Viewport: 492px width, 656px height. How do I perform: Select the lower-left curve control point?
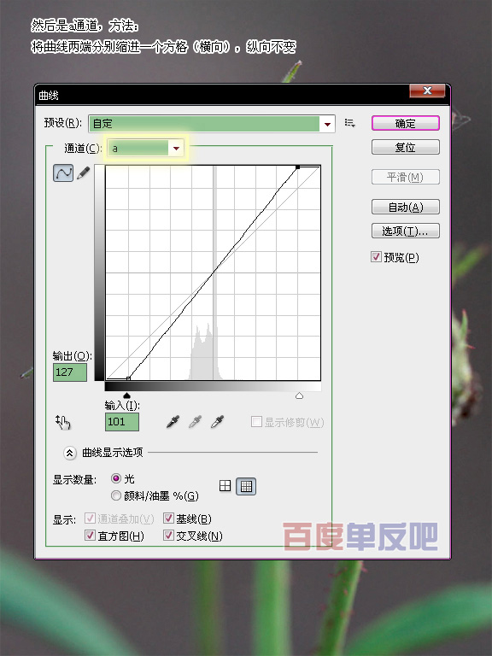128,378
